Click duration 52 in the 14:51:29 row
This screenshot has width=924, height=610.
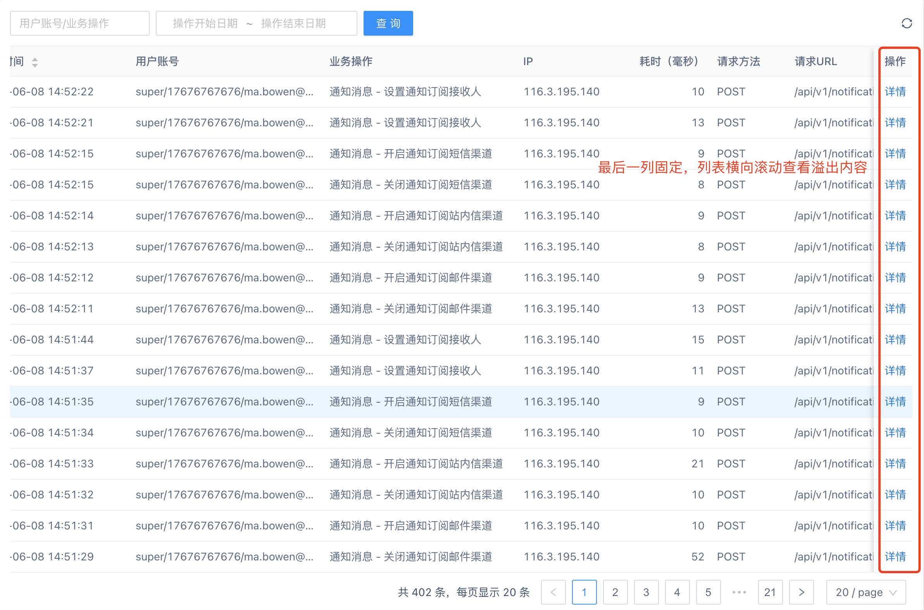(698, 556)
